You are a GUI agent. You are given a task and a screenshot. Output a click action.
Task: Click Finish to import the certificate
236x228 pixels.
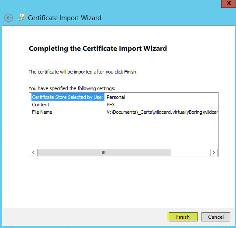[183, 217]
